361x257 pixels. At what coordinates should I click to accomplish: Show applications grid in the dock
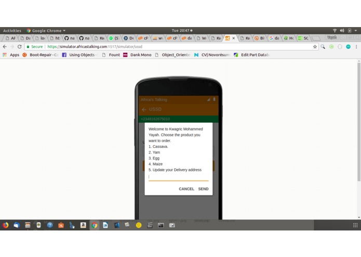coord(355,225)
